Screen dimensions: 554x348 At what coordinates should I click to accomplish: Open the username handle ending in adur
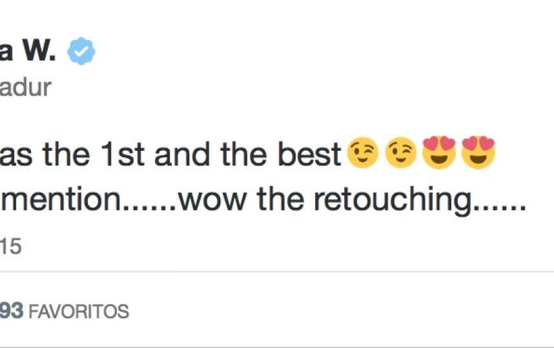pos(26,88)
